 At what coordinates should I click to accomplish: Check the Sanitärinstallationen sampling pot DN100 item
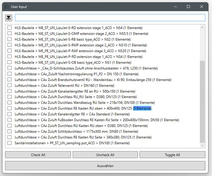point(9,143)
